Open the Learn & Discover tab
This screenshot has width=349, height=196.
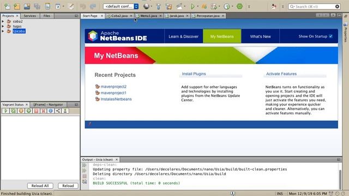coord(183,36)
